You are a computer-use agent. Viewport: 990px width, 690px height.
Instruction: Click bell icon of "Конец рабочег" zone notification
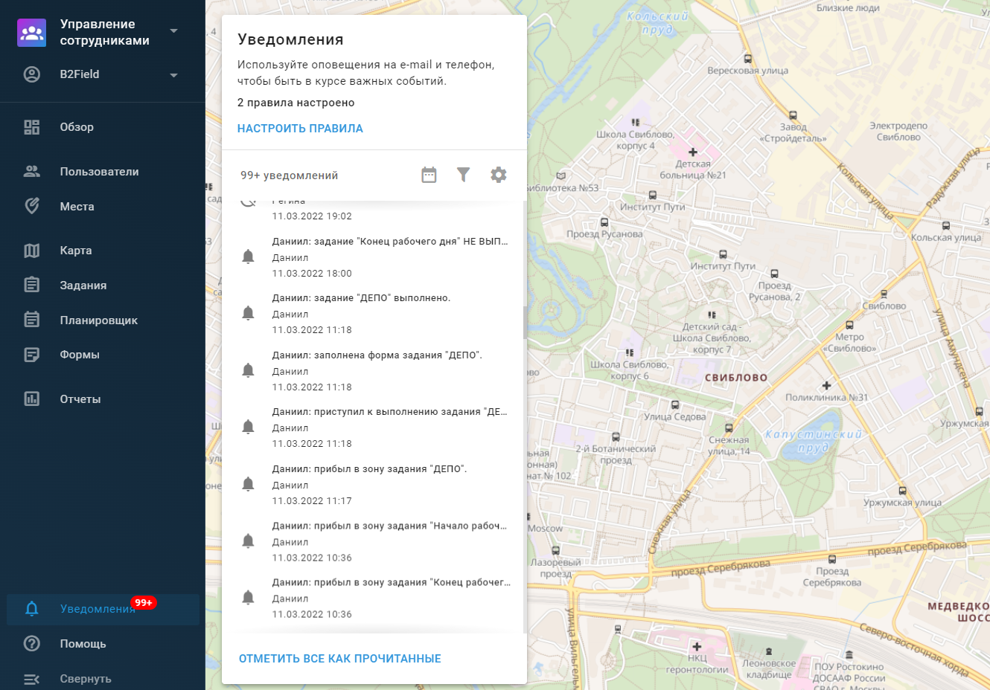(x=249, y=597)
